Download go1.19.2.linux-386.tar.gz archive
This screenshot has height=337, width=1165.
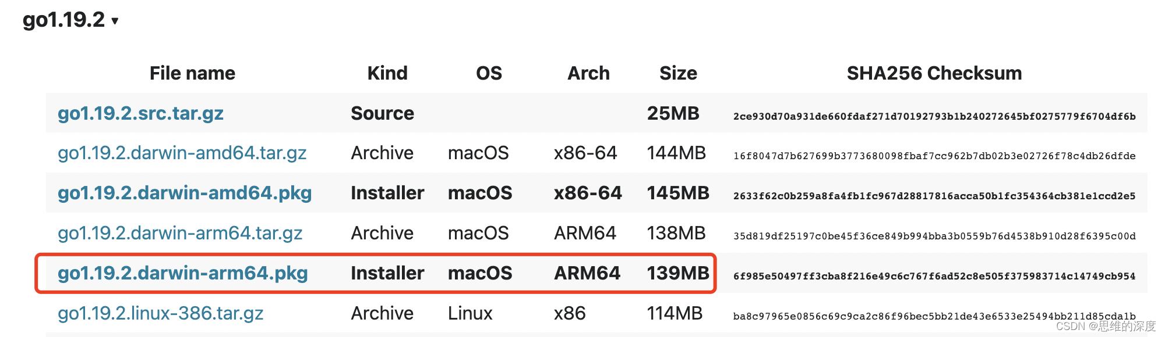[x=162, y=313]
